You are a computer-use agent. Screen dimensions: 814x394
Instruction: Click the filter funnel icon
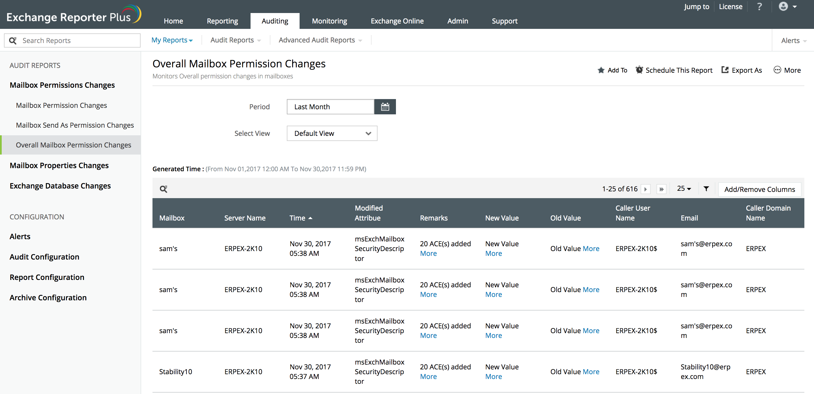[706, 189]
